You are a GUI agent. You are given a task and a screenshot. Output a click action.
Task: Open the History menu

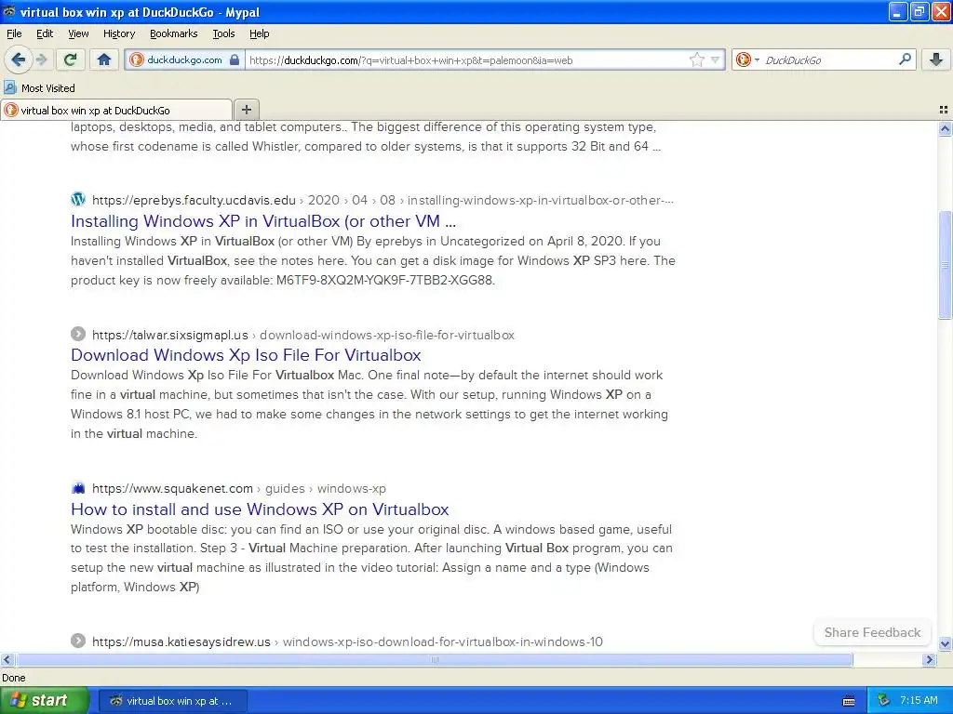coord(118,33)
